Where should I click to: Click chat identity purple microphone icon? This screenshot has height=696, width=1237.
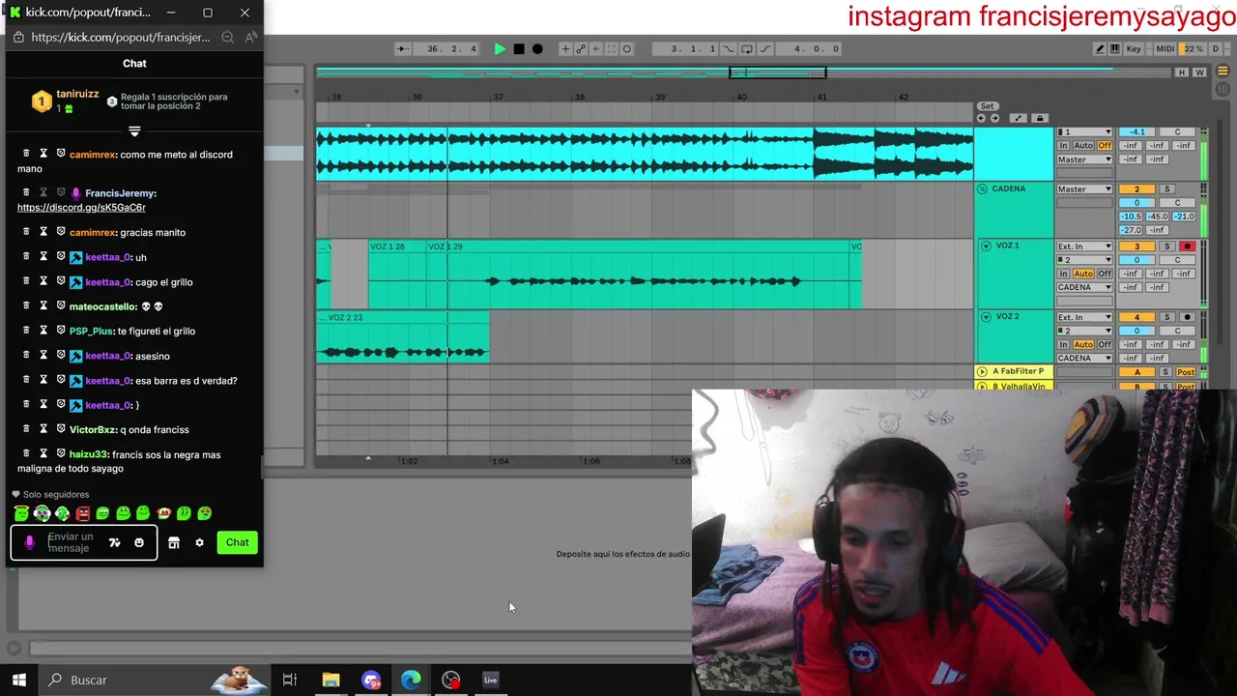click(x=29, y=542)
